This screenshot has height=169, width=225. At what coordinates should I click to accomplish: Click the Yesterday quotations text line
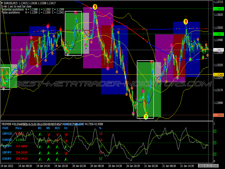[33, 10]
